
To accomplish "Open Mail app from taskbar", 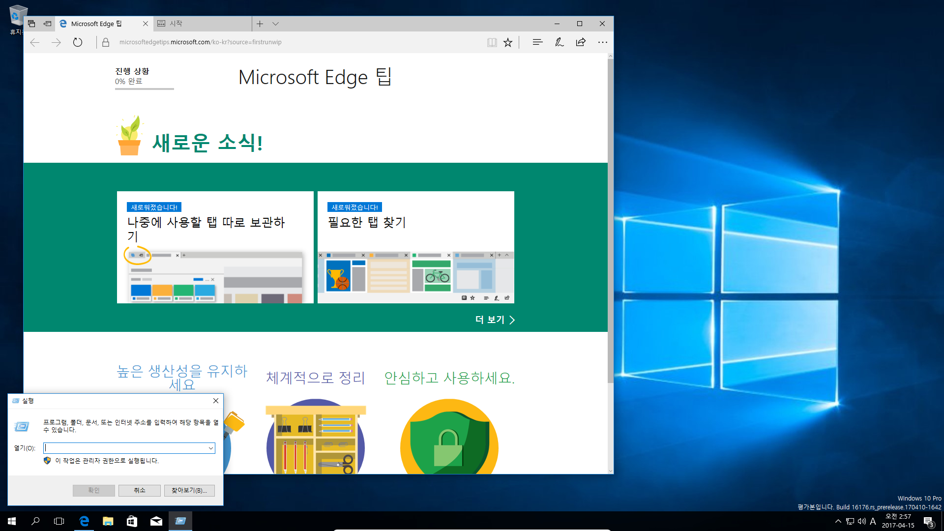I will [156, 521].
